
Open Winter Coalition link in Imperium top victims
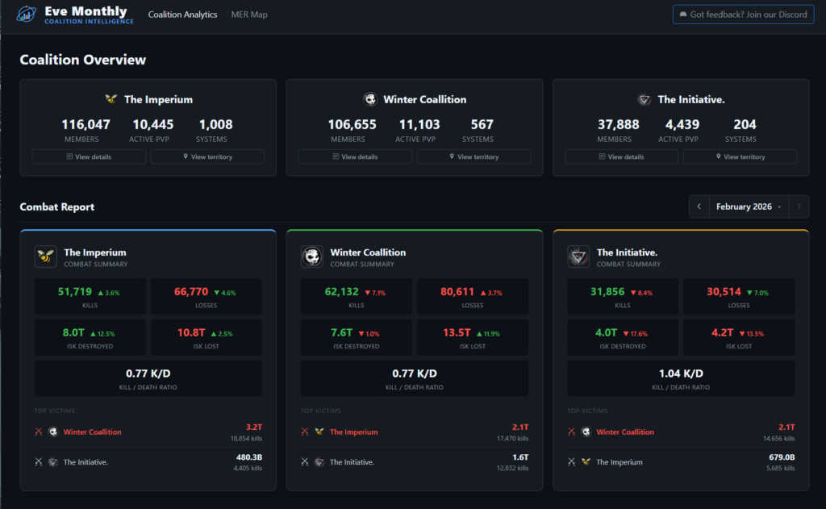tap(92, 432)
